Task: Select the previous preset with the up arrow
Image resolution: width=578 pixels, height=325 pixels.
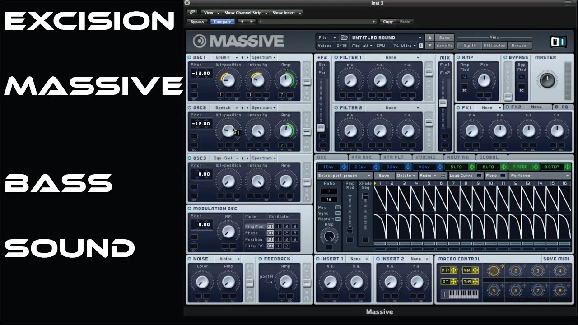Action: pyautogui.click(x=430, y=38)
